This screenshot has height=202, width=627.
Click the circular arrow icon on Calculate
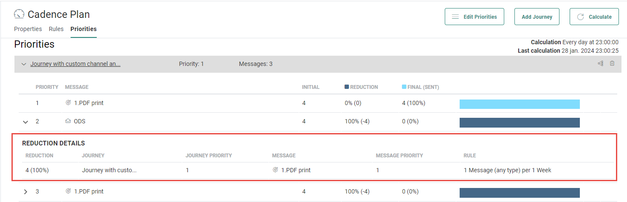(580, 17)
